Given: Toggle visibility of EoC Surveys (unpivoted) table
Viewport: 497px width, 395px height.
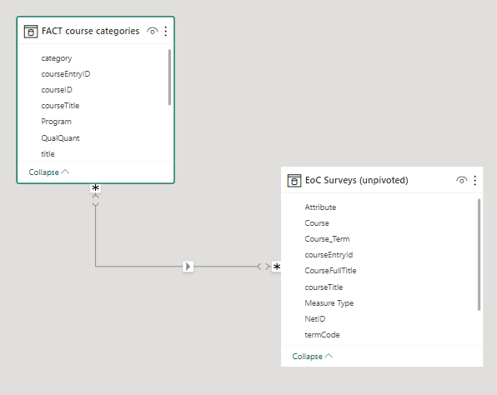Looking at the screenshot, I should click(462, 180).
